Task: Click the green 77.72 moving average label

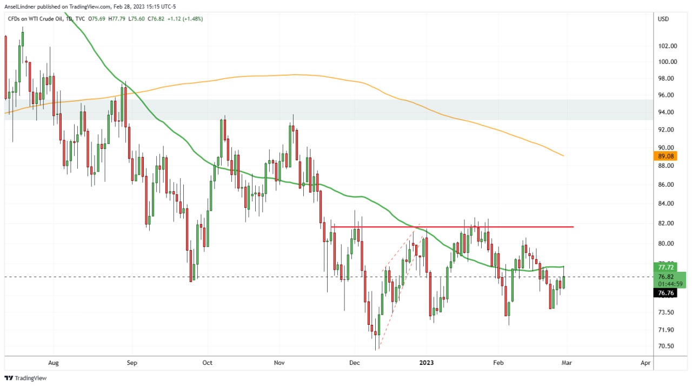Action: point(666,267)
